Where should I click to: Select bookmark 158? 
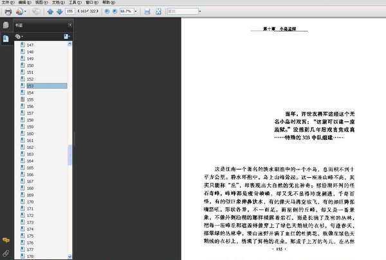coord(30,120)
